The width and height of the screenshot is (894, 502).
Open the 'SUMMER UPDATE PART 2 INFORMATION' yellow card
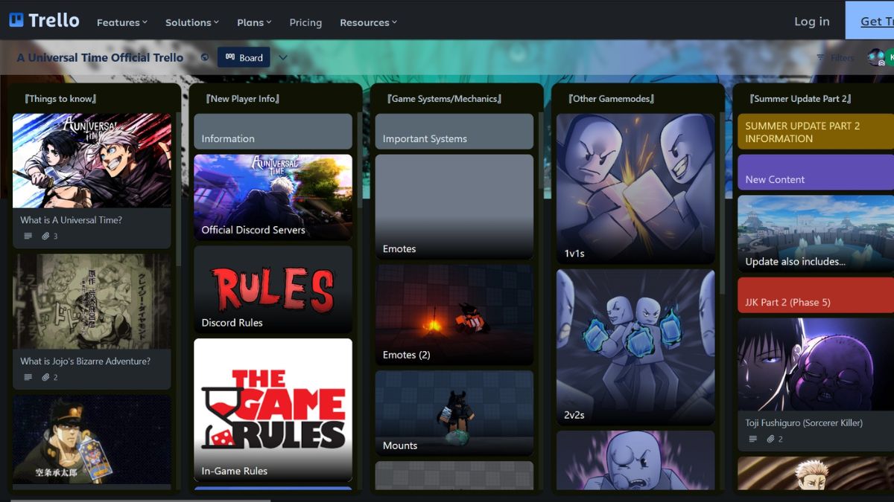click(815, 132)
